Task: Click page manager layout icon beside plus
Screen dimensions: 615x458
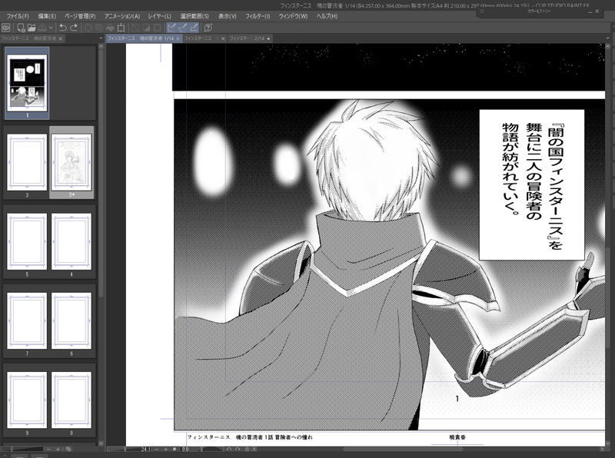Action: (x=68, y=449)
